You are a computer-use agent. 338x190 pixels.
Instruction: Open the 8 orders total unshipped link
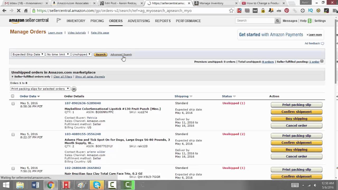268,62
